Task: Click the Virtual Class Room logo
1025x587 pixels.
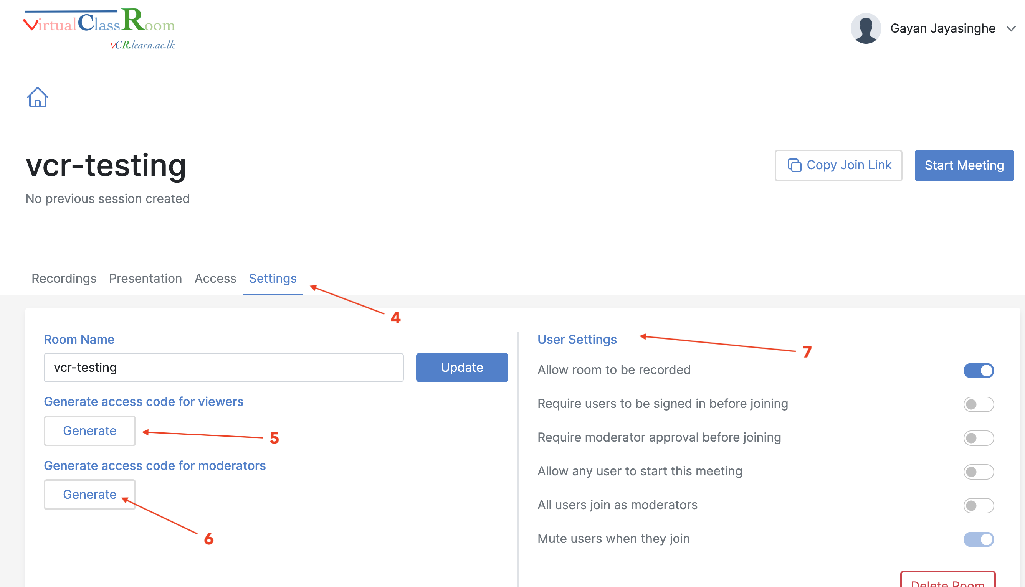Action: point(100,28)
